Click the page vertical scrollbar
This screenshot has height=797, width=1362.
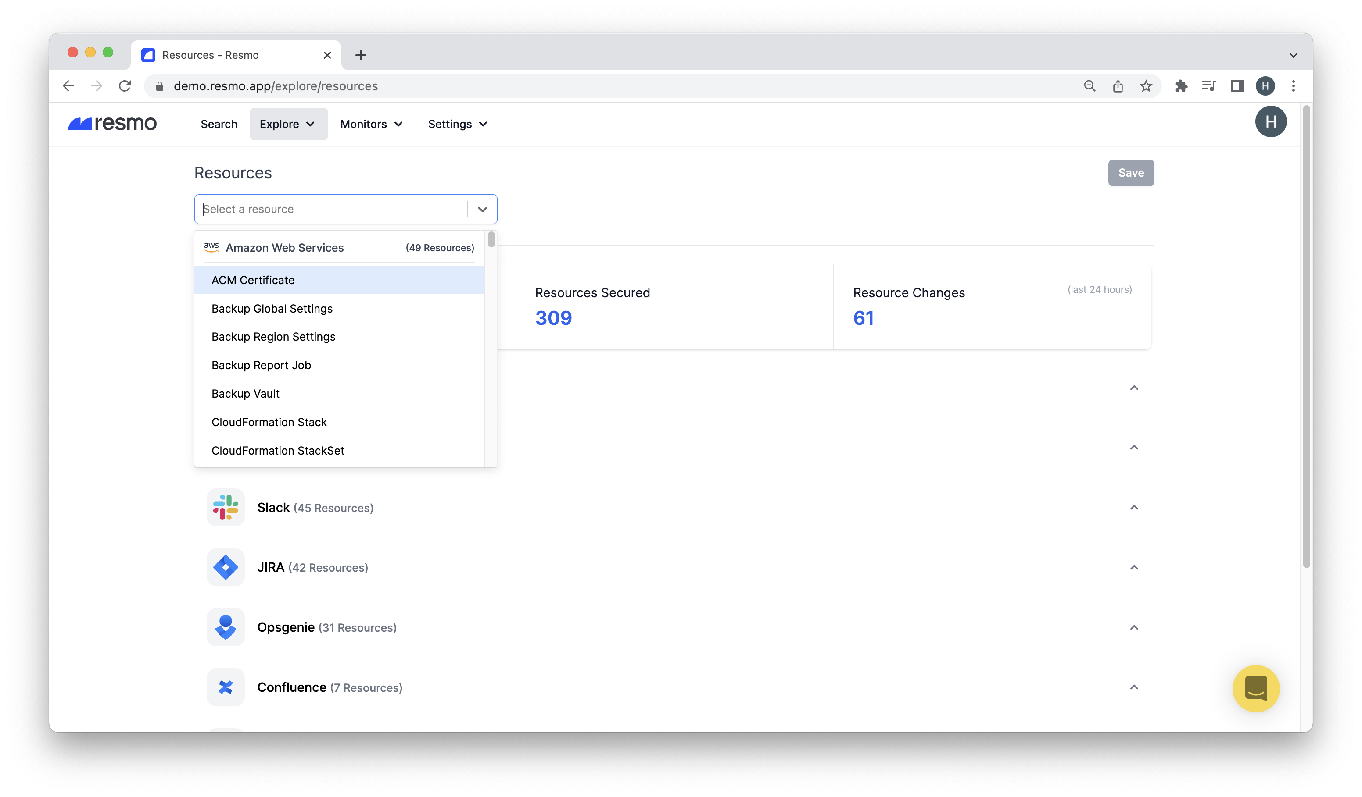(1306, 337)
